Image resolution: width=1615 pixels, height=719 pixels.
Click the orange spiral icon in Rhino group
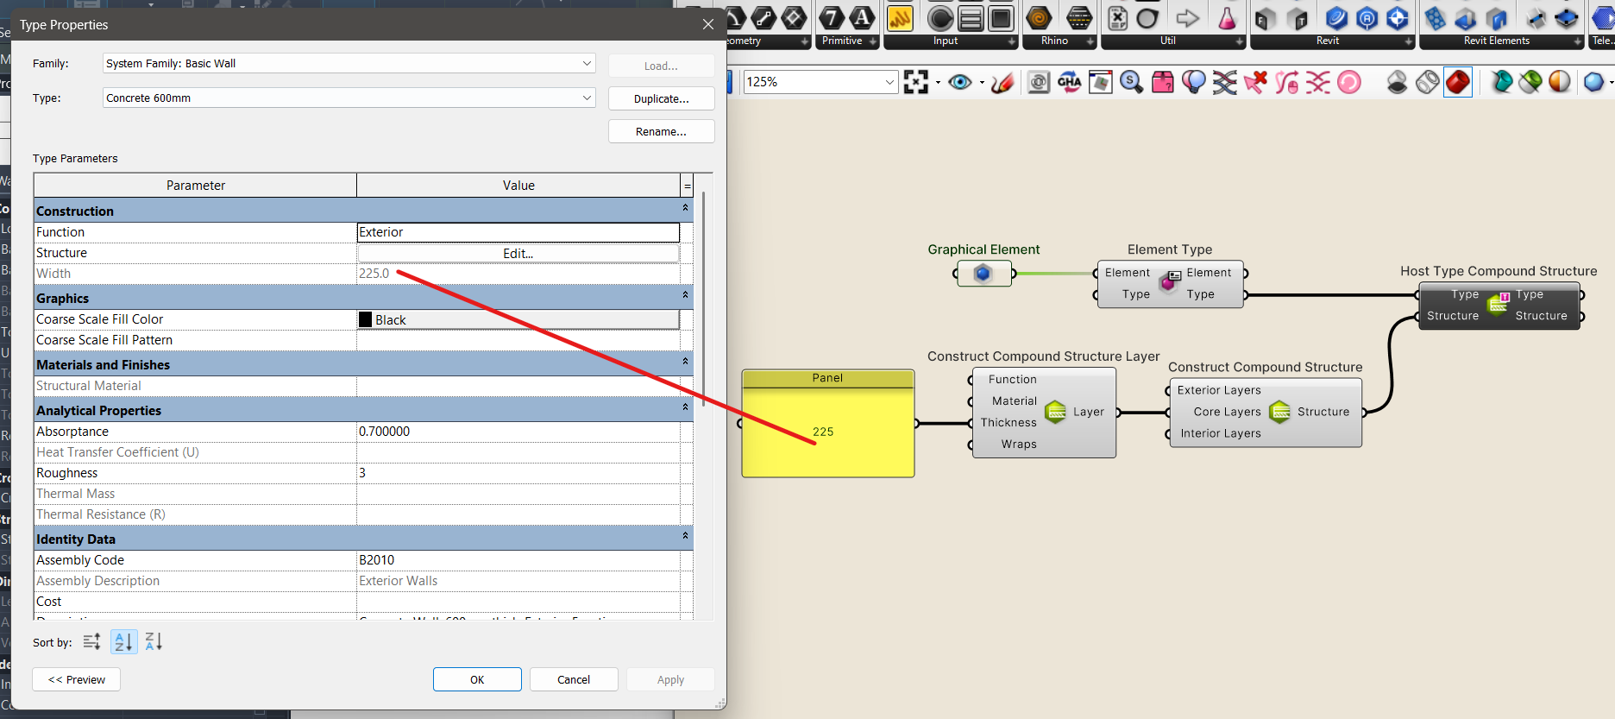[1040, 18]
